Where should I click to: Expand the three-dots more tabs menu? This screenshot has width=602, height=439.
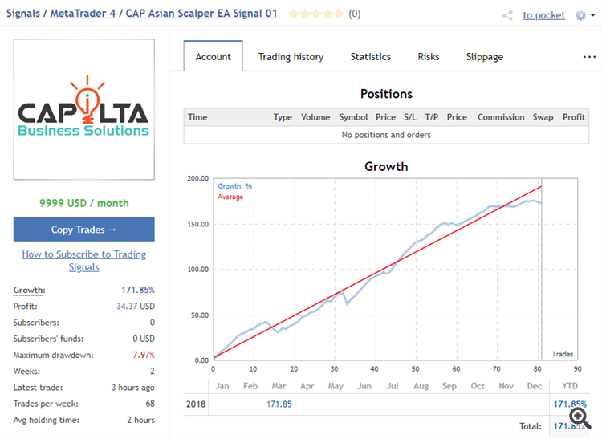click(x=589, y=57)
